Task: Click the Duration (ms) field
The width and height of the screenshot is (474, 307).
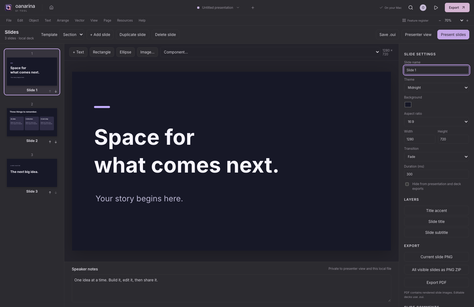Action: click(436, 174)
